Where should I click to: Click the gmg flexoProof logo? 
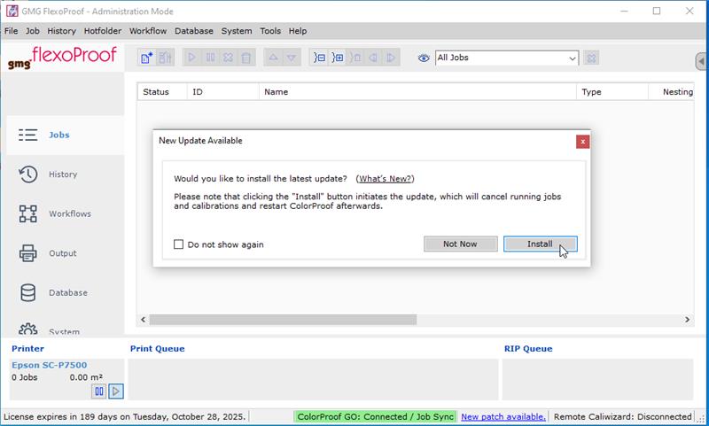(62, 58)
